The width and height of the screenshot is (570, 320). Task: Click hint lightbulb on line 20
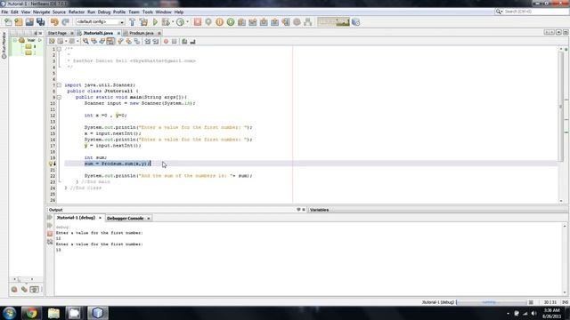tap(52, 164)
